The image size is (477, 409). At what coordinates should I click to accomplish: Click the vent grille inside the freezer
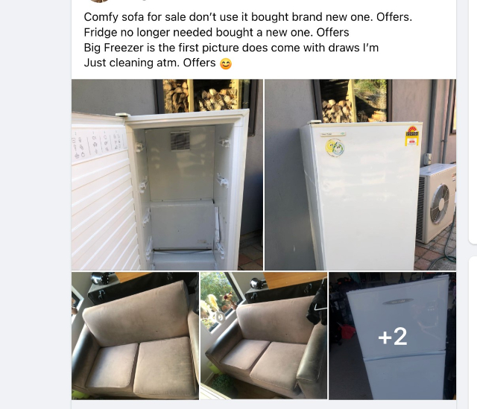(180, 141)
